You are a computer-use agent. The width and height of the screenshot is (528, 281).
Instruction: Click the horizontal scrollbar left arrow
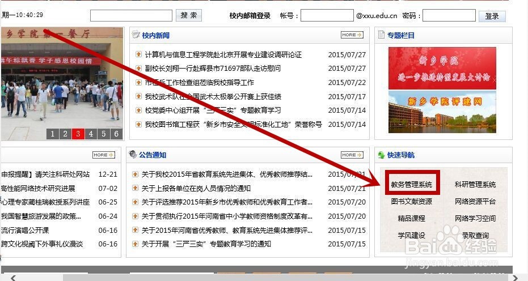(13, 278)
